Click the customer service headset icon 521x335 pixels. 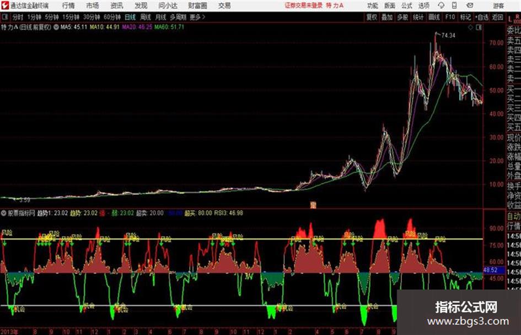(x=441, y=6)
